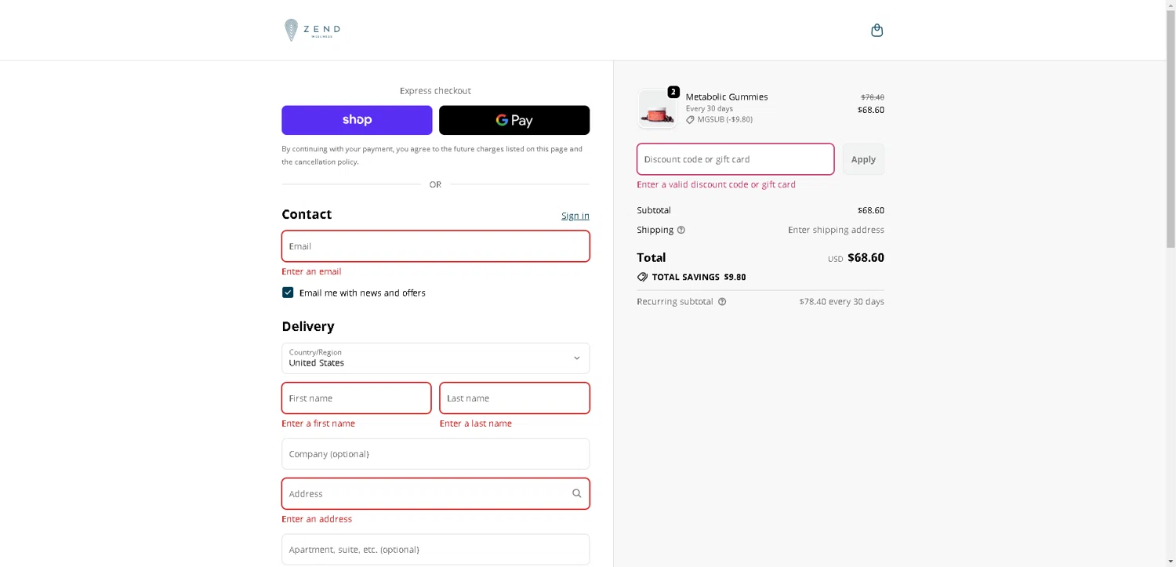Pay with Google Pay button
This screenshot has width=1176, height=567.
pos(514,120)
